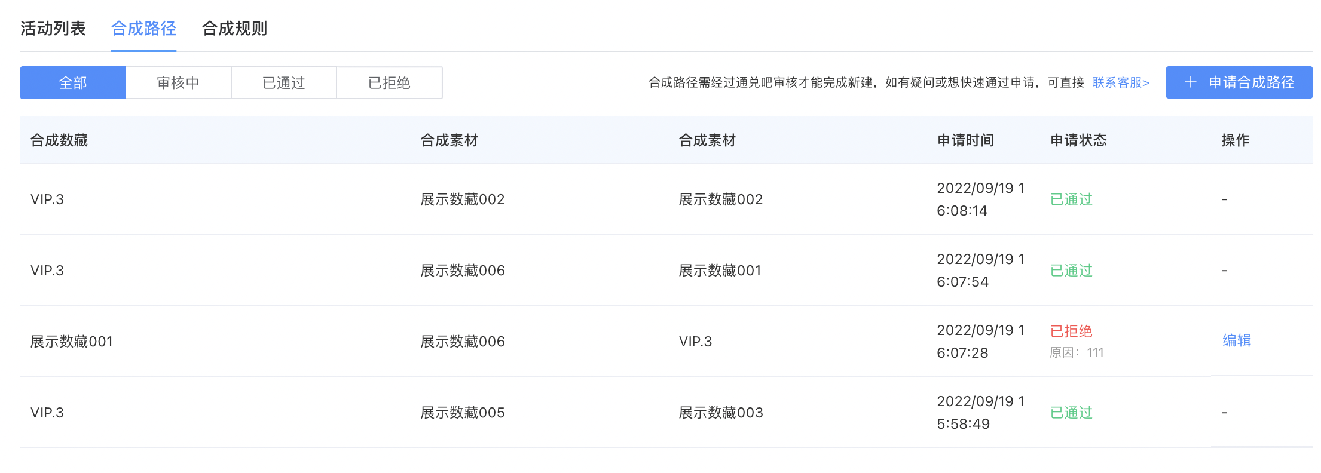Click the 申请状态 column header
This screenshot has width=1321, height=473.
click(x=1078, y=140)
